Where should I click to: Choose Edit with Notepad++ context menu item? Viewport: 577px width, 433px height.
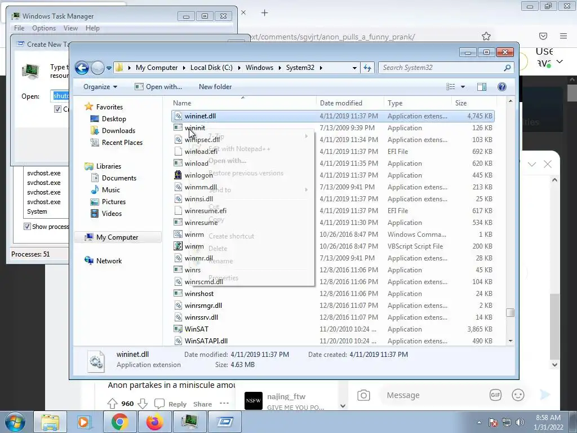click(x=239, y=149)
